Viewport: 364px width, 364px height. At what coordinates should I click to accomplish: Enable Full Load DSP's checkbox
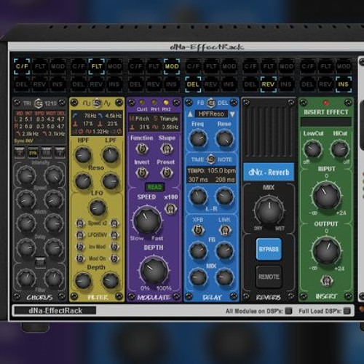click(347, 311)
